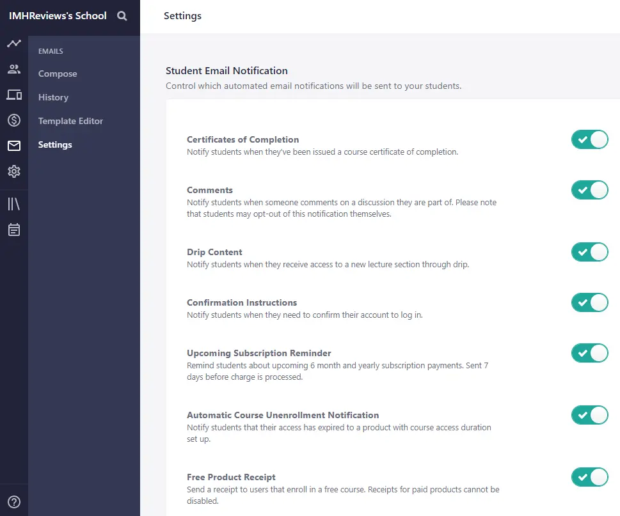Click the Help question-mark icon
This screenshot has height=516, width=620.
point(14,502)
